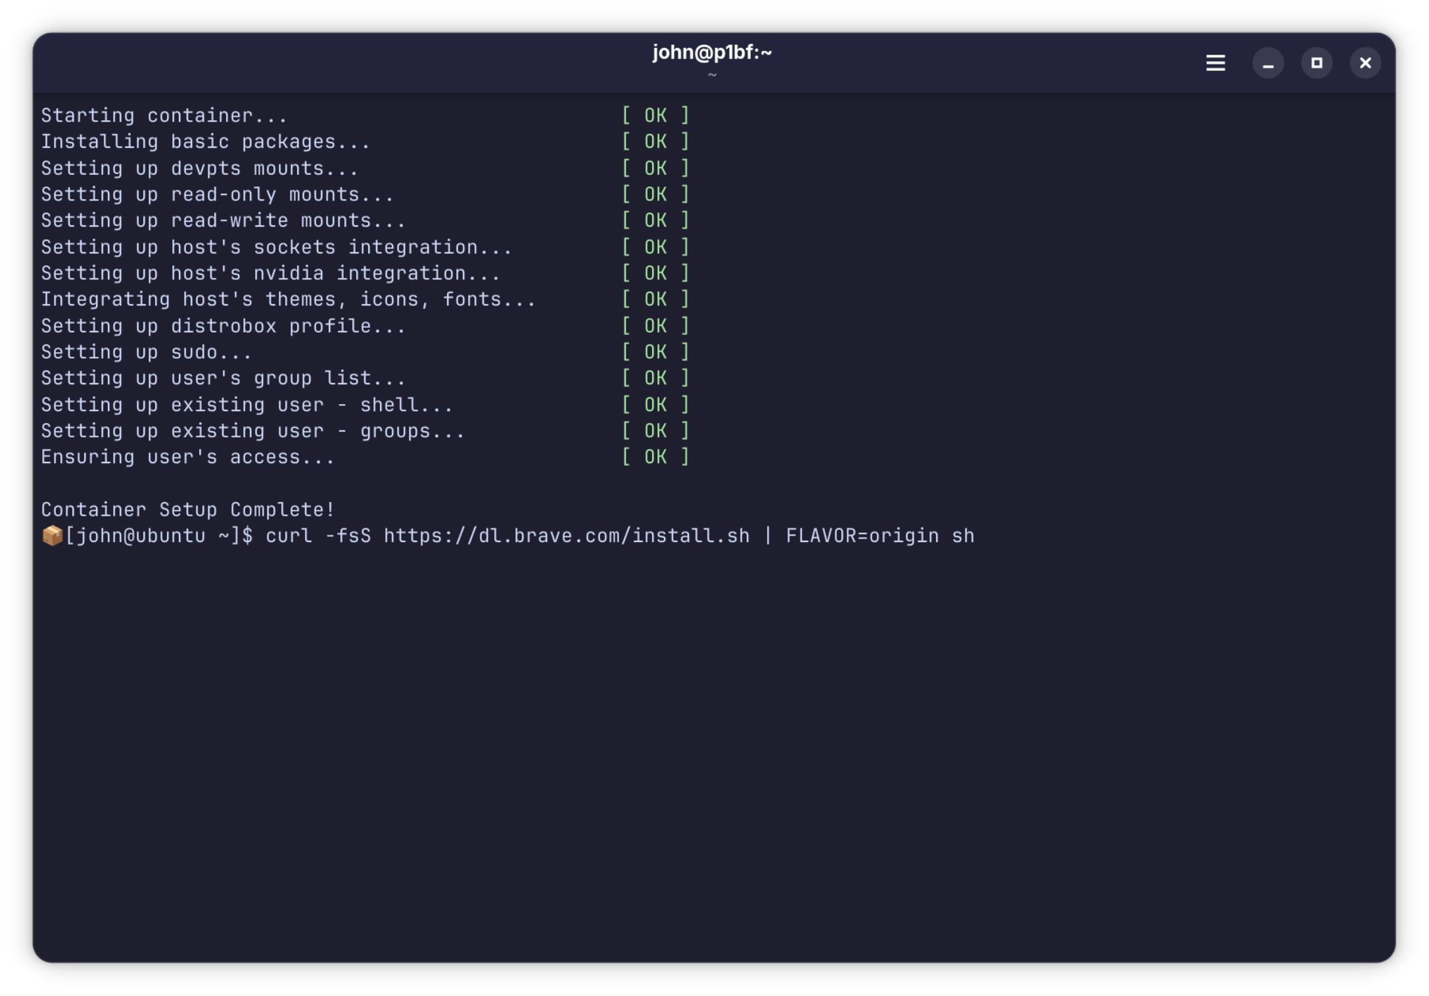The image size is (1429, 996).
Task: Click OK status beside 'Setting up sudo'
Action: [655, 352]
